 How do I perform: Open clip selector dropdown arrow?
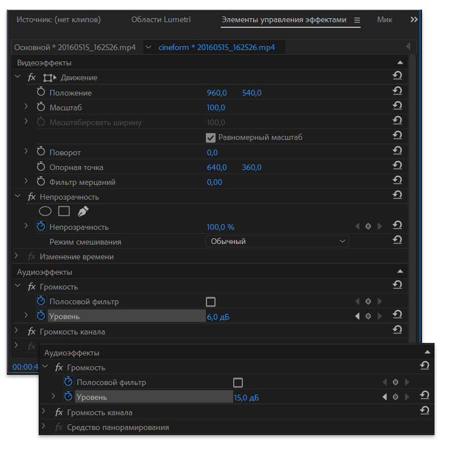(148, 47)
